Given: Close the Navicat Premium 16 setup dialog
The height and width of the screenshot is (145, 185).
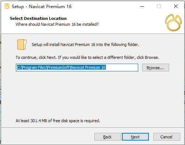Looking at the screenshot, I should pyautogui.click(x=176, y=6).
